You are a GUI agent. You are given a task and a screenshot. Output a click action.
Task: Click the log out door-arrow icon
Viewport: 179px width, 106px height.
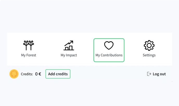coord(149,74)
